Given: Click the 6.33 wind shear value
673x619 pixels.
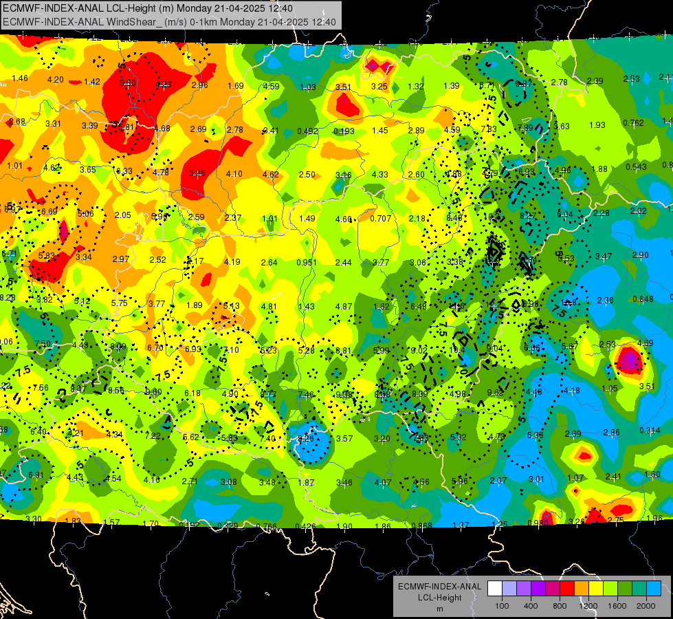Looking at the screenshot, I should (x=124, y=171).
